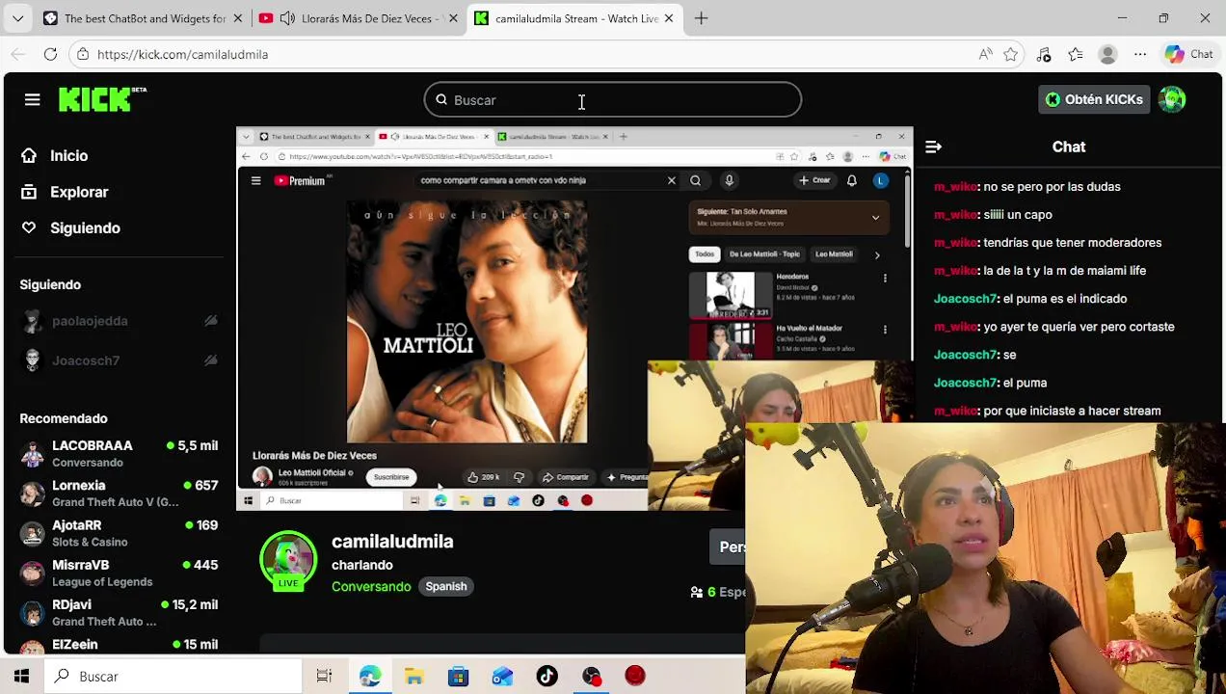
Task: Select the Spanish language tag
Action: 446,586
